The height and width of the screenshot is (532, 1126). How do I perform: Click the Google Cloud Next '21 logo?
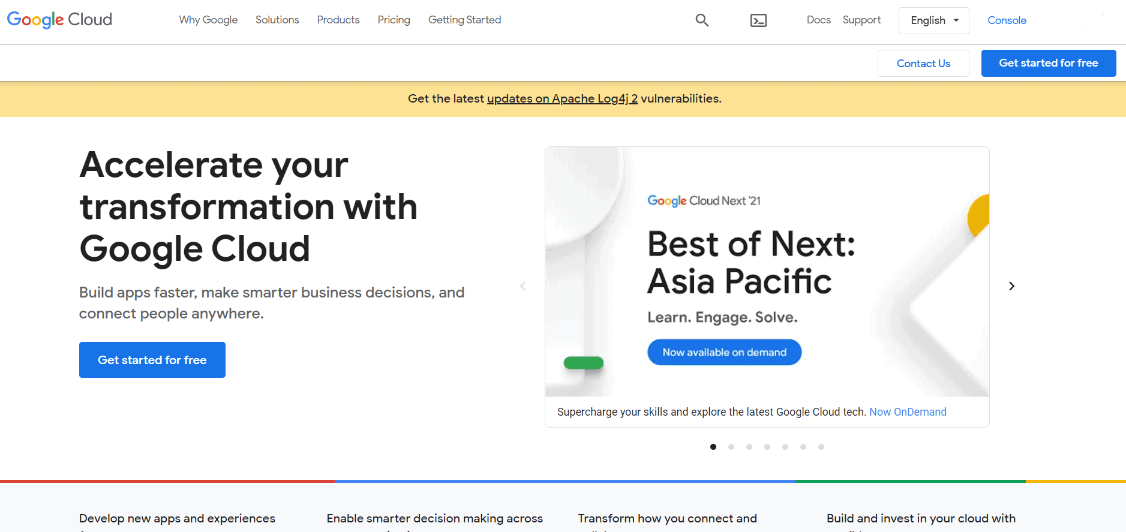point(704,201)
